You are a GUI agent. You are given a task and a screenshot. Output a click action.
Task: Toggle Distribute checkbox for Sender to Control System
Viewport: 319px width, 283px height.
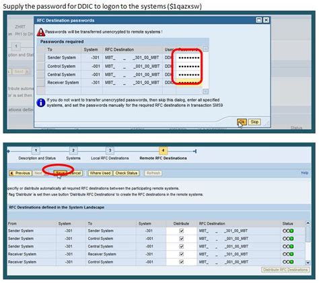(182, 239)
